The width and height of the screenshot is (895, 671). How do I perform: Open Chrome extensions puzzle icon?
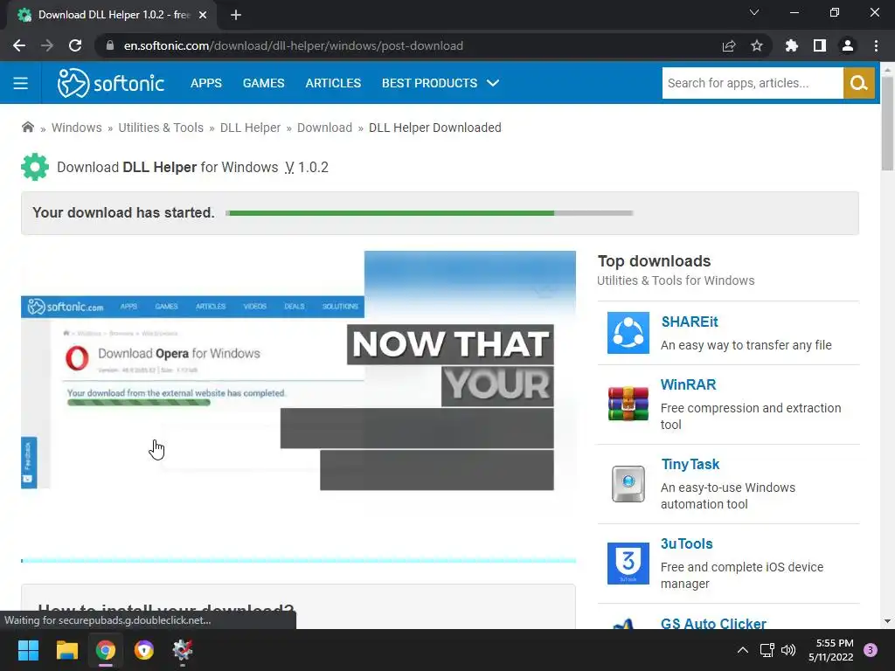(792, 45)
